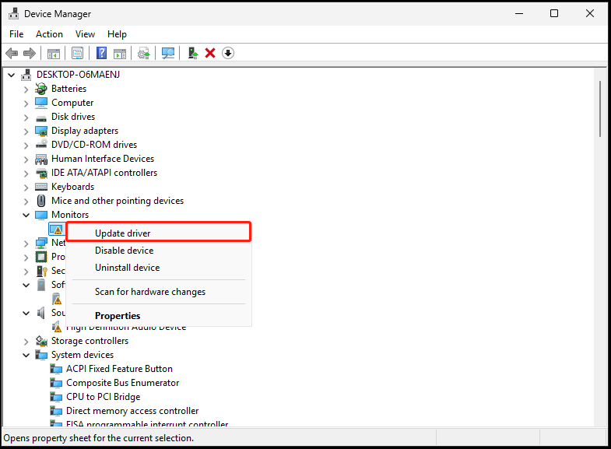Toggle the Show/Hide Action Pane icon

[x=120, y=54]
